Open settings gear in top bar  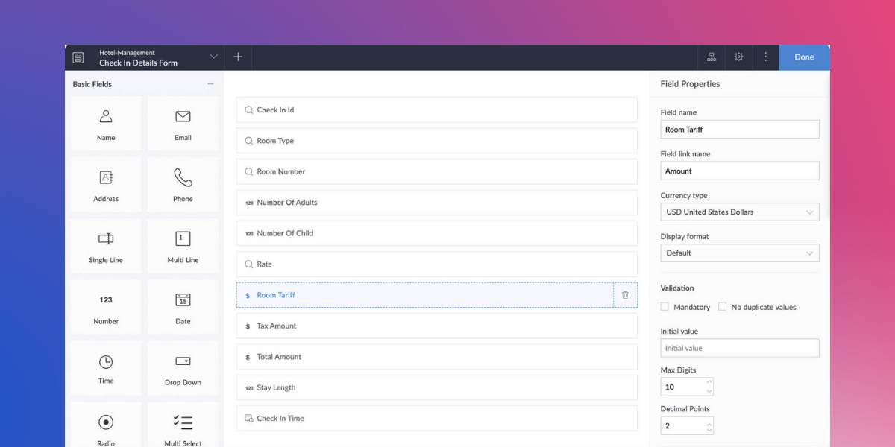pyautogui.click(x=738, y=57)
